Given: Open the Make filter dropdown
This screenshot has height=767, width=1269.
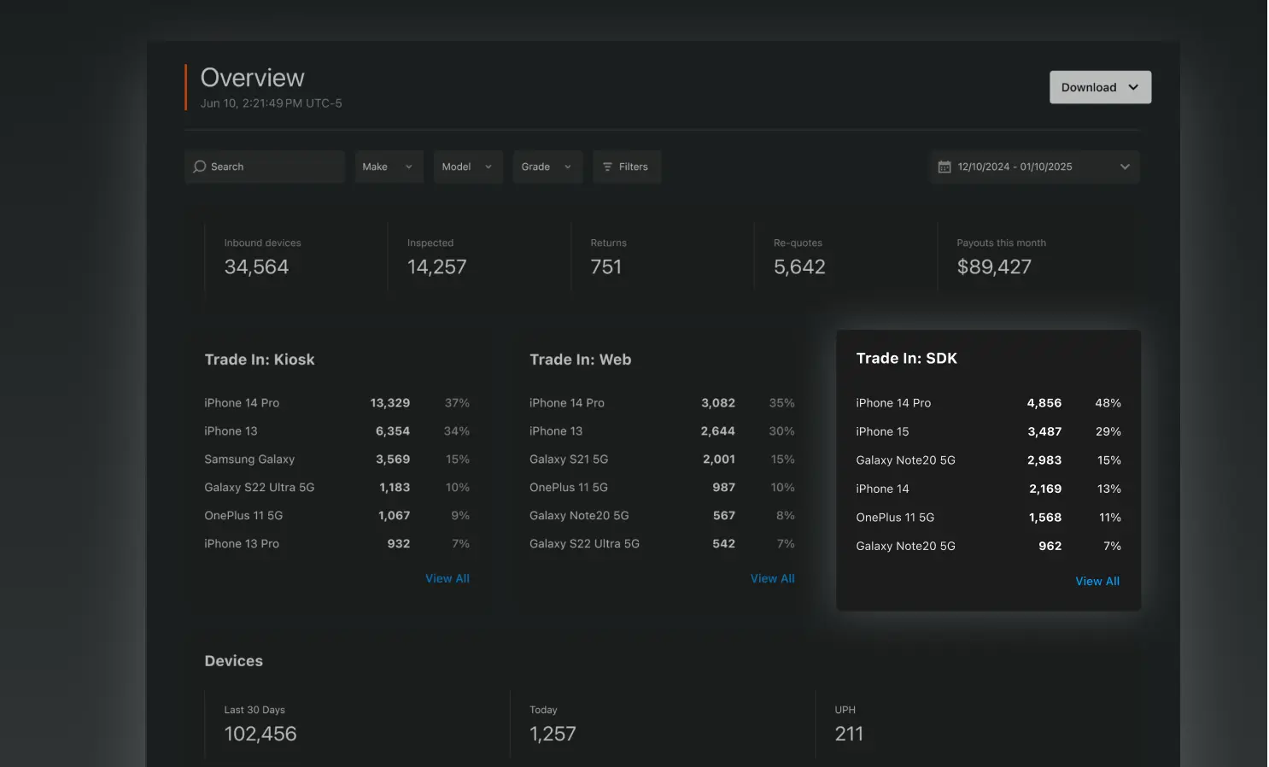Looking at the screenshot, I should pyautogui.click(x=389, y=166).
